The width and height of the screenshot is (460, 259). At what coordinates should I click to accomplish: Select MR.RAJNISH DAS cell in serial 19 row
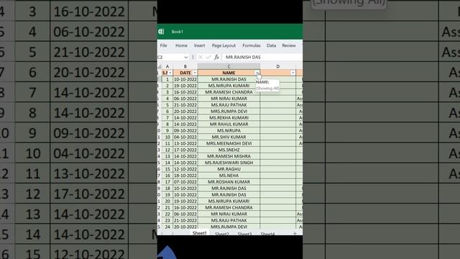click(229, 195)
